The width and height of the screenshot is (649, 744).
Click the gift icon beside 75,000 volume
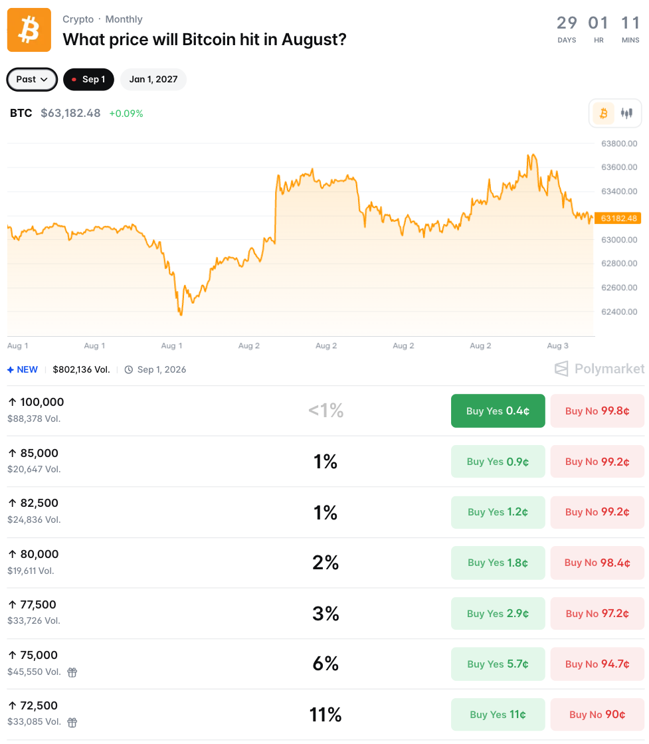[x=72, y=672]
